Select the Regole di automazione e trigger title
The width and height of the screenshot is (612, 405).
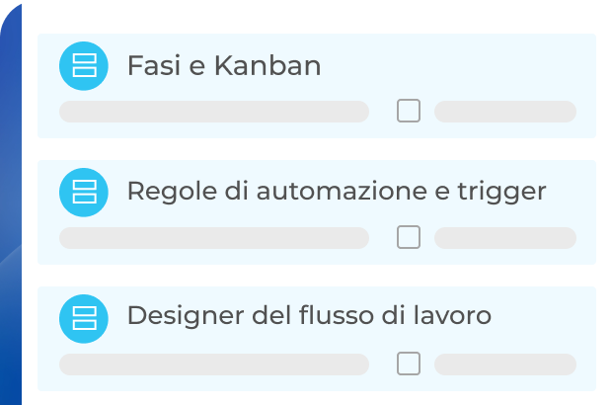click(336, 192)
